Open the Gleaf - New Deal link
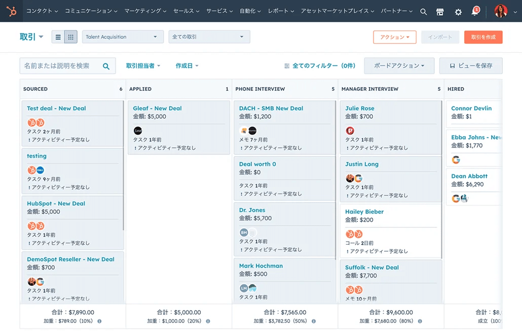Image resolution: width=522 pixels, height=332 pixels. coord(157,108)
